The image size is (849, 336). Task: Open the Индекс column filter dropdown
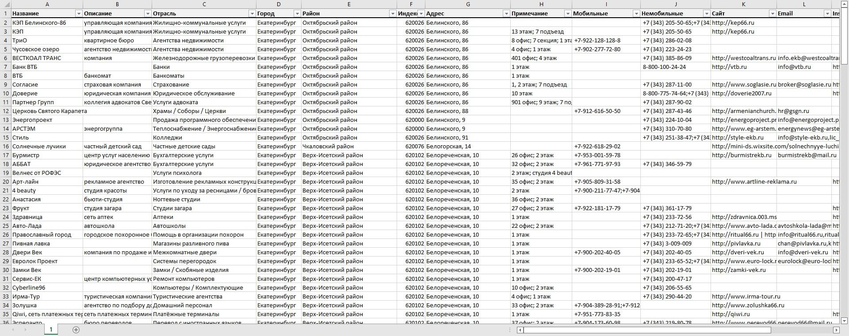421,14
